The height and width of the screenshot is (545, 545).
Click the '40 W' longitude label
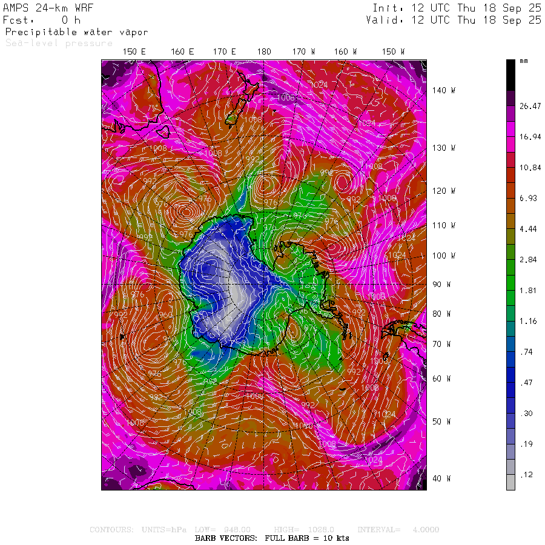click(x=440, y=478)
